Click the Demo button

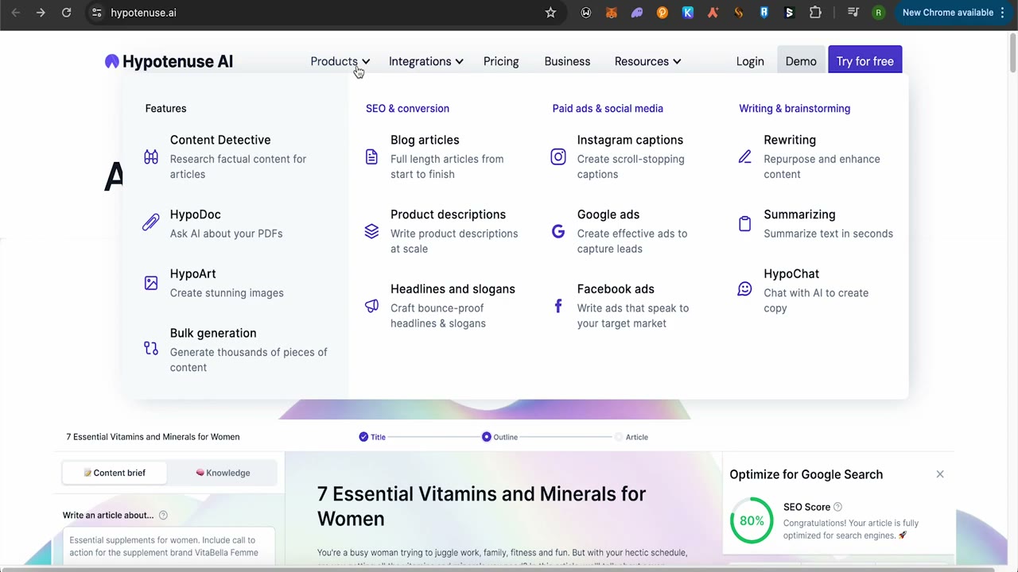click(x=801, y=61)
